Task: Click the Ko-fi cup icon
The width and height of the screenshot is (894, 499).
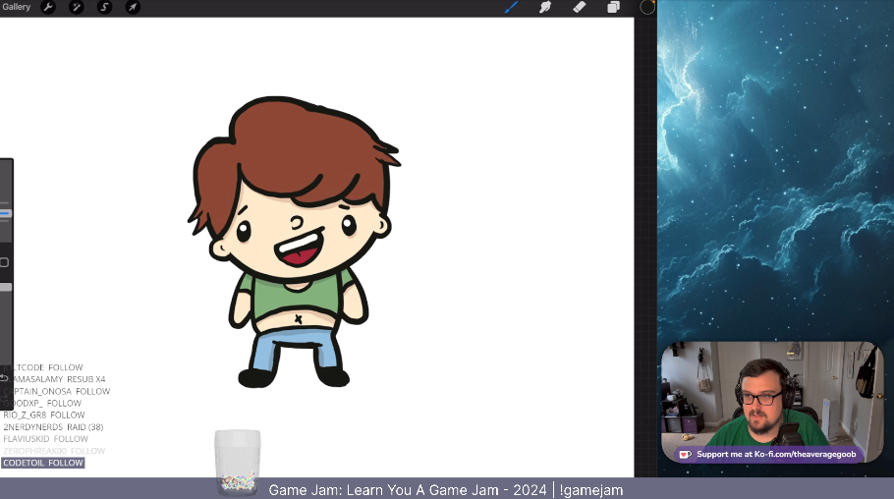Action: click(x=685, y=454)
